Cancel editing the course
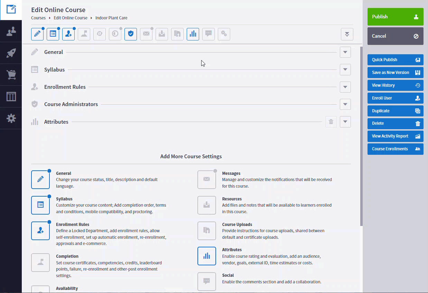The image size is (428, 293). pos(396,36)
